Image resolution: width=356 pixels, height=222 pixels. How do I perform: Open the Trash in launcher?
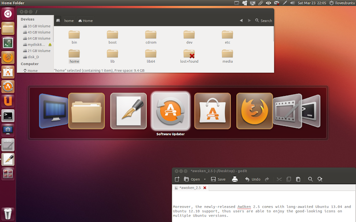click(x=8, y=214)
